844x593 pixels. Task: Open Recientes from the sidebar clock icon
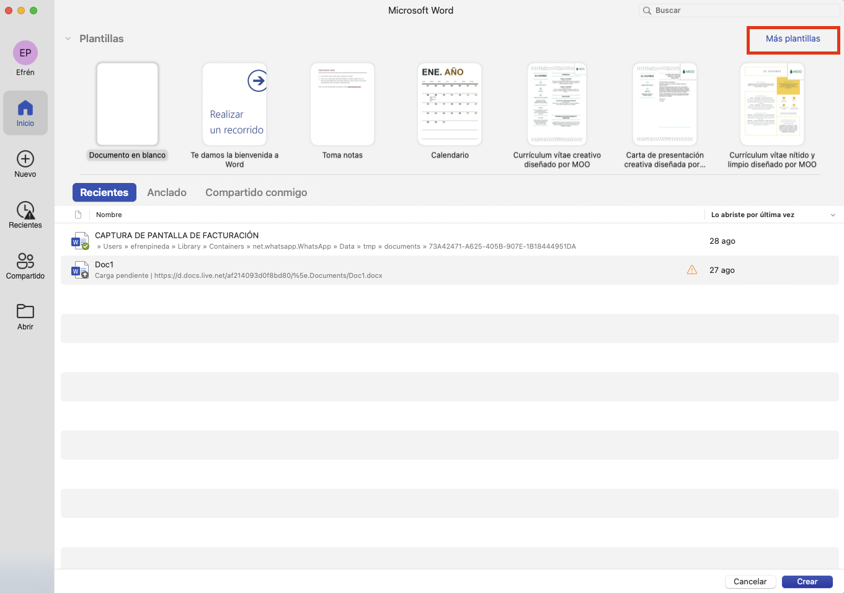pos(25,211)
